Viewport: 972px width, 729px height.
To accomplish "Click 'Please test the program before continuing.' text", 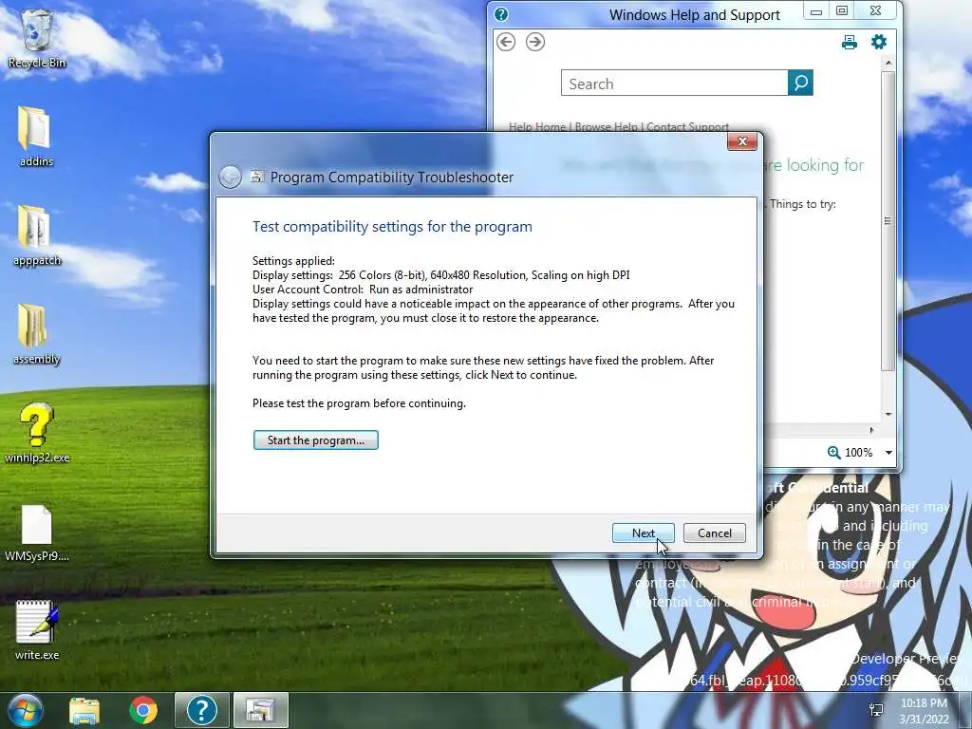I will click(x=359, y=403).
